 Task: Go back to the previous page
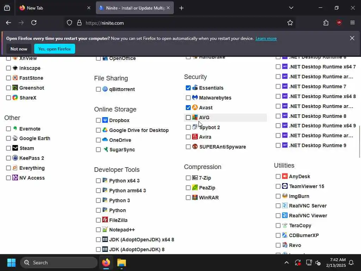[8, 23]
